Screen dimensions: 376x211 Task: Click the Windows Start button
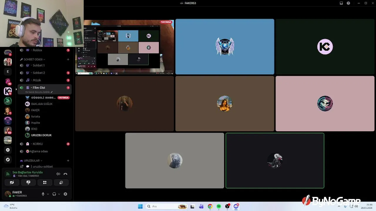click(x=140, y=207)
